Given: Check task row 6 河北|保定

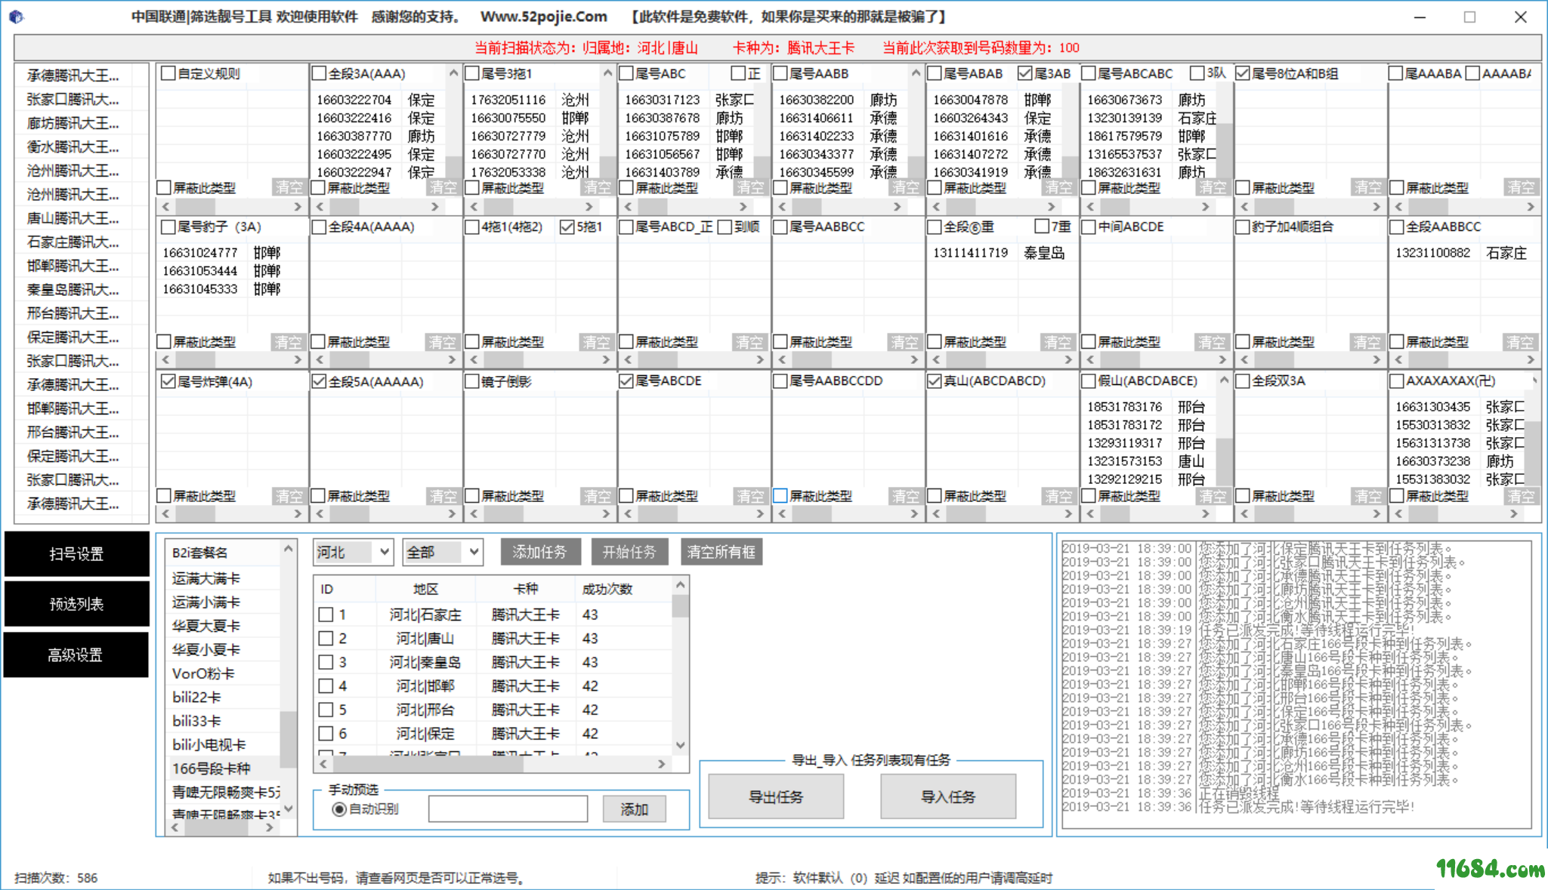Looking at the screenshot, I should tap(326, 733).
